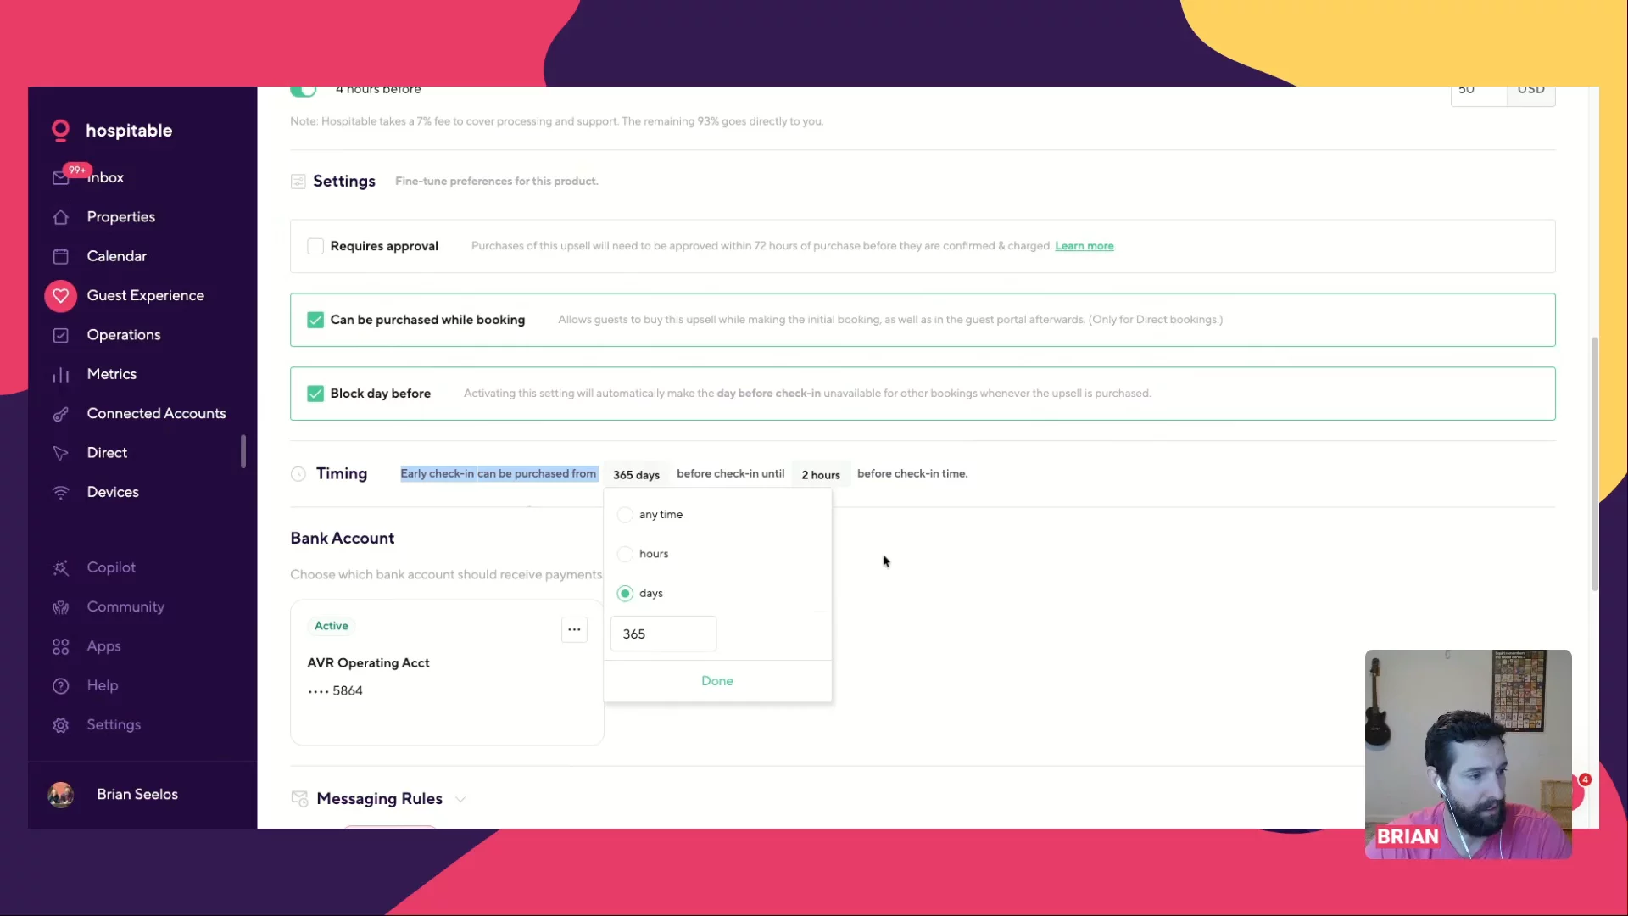Image resolution: width=1628 pixels, height=916 pixels.
Task: Click the Properties house icon
Action: tap(60, 217)
